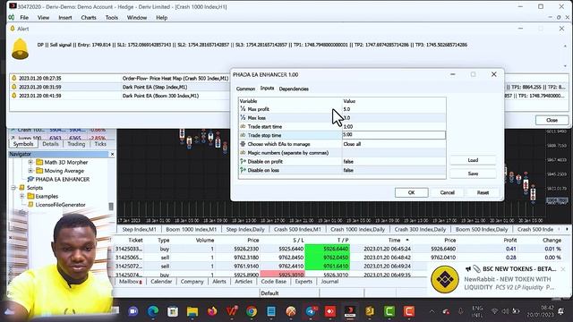Screen dimensions: 573x322
Task: Open the Help menu
Action: pyautogui.click(x=161, y=18)
